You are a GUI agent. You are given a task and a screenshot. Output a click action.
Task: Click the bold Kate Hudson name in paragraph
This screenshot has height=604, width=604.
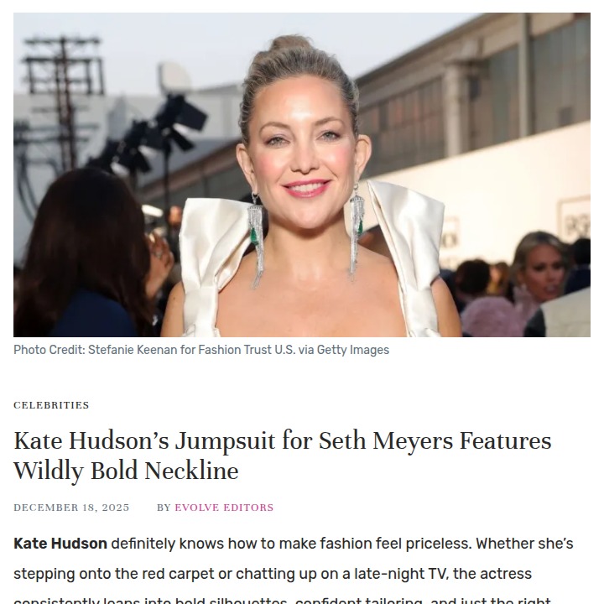pos(60,544)
